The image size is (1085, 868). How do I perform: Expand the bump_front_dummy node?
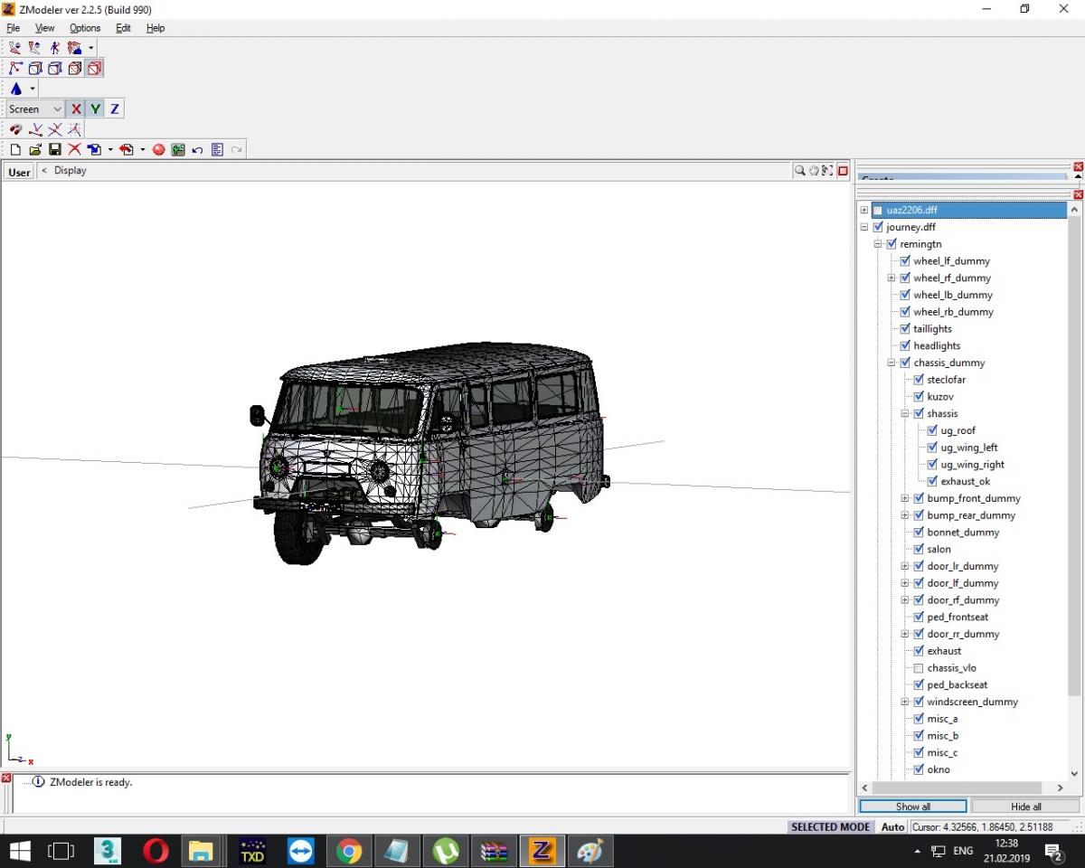[x=905, y=498]
